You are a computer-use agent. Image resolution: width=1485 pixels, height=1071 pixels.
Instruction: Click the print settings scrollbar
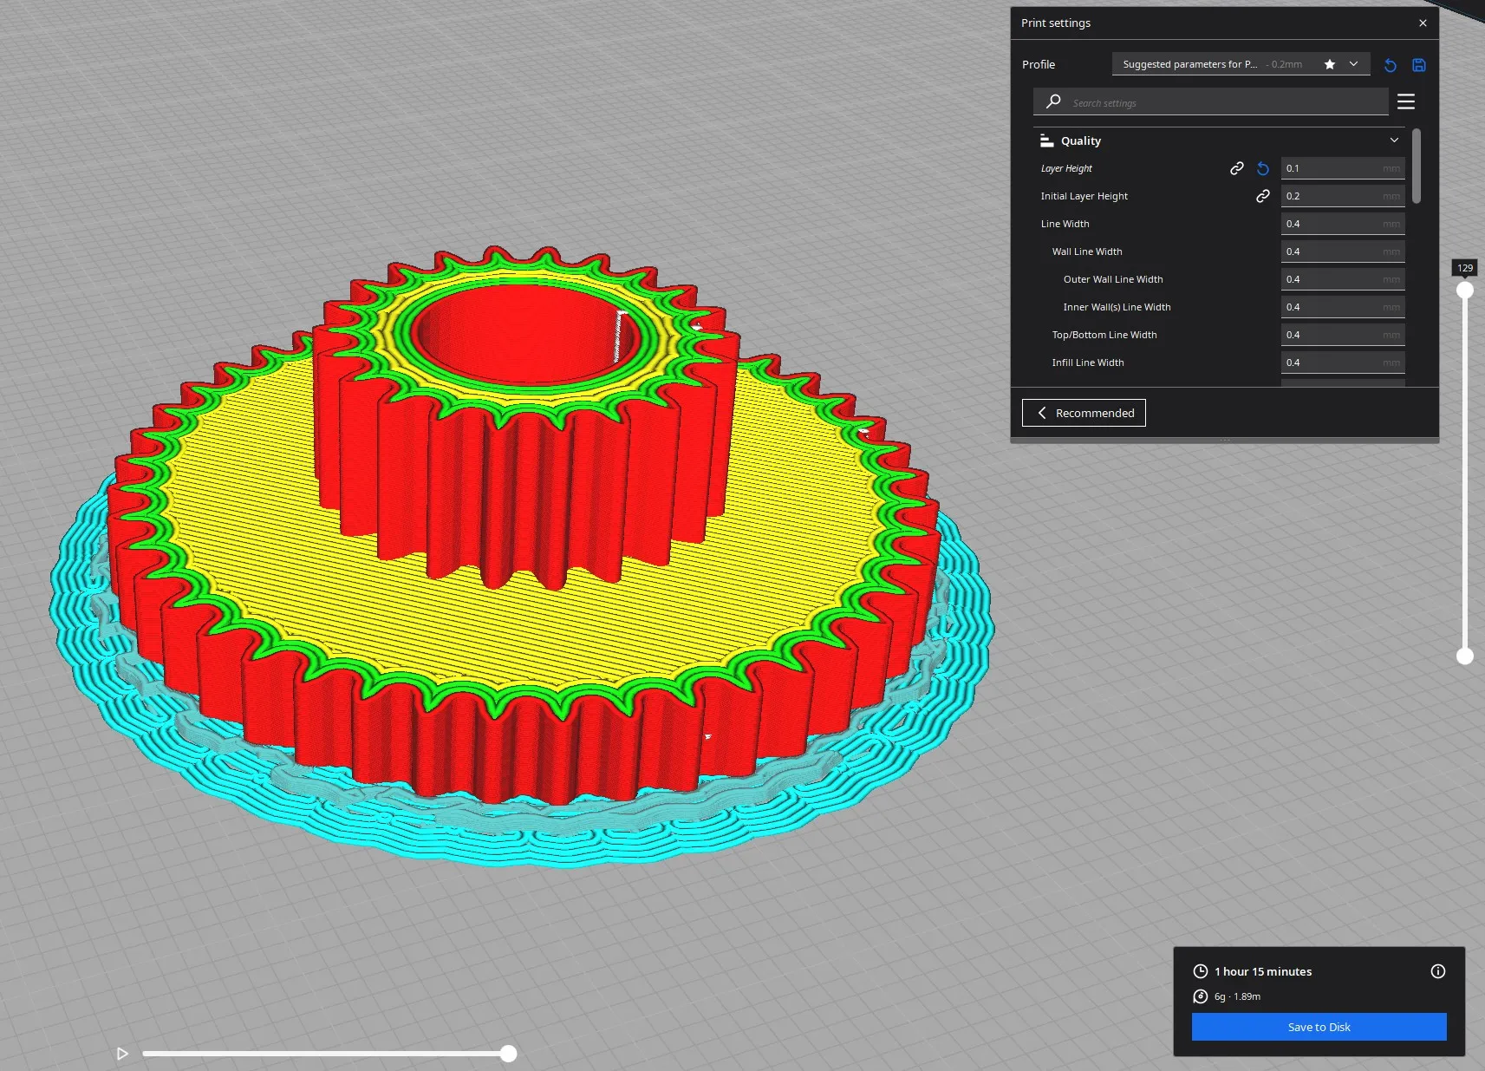[x=1417, y=167]
